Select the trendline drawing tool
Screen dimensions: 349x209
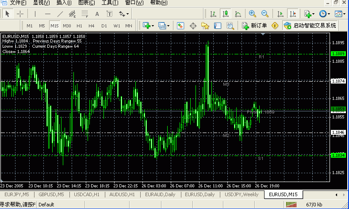coord(59,14)
